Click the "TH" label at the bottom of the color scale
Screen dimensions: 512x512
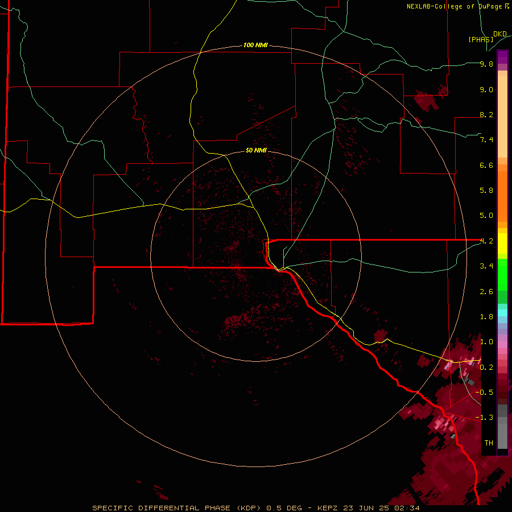tap(489, 443)
